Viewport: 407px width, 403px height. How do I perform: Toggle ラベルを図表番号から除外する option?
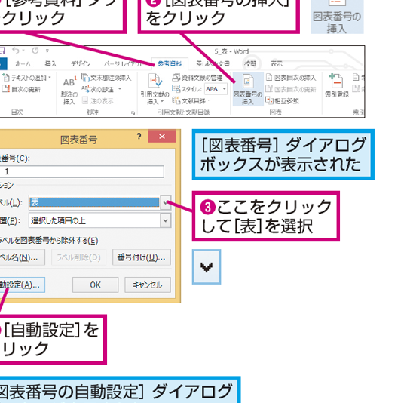point(49,241)
